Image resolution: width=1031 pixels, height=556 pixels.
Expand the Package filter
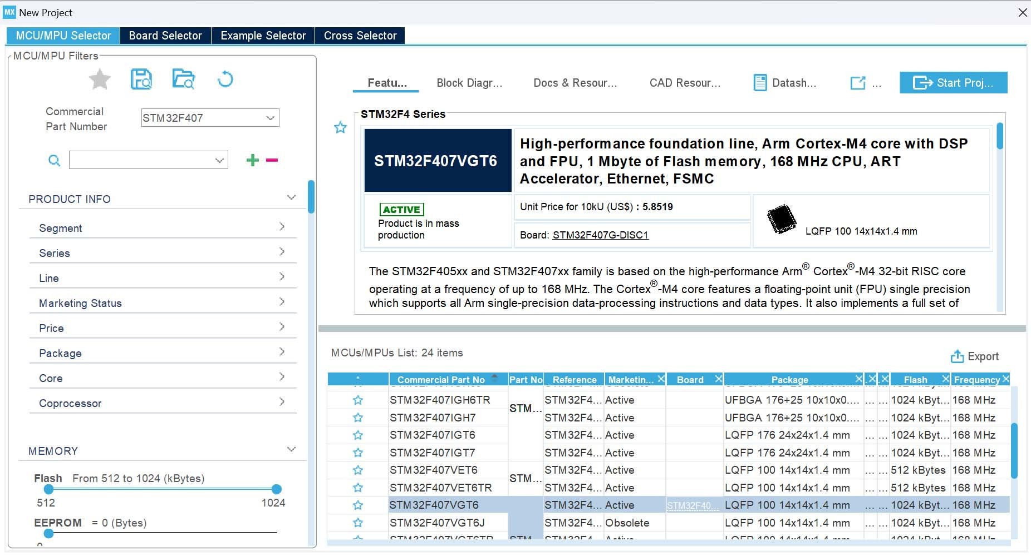pos(163,353)
